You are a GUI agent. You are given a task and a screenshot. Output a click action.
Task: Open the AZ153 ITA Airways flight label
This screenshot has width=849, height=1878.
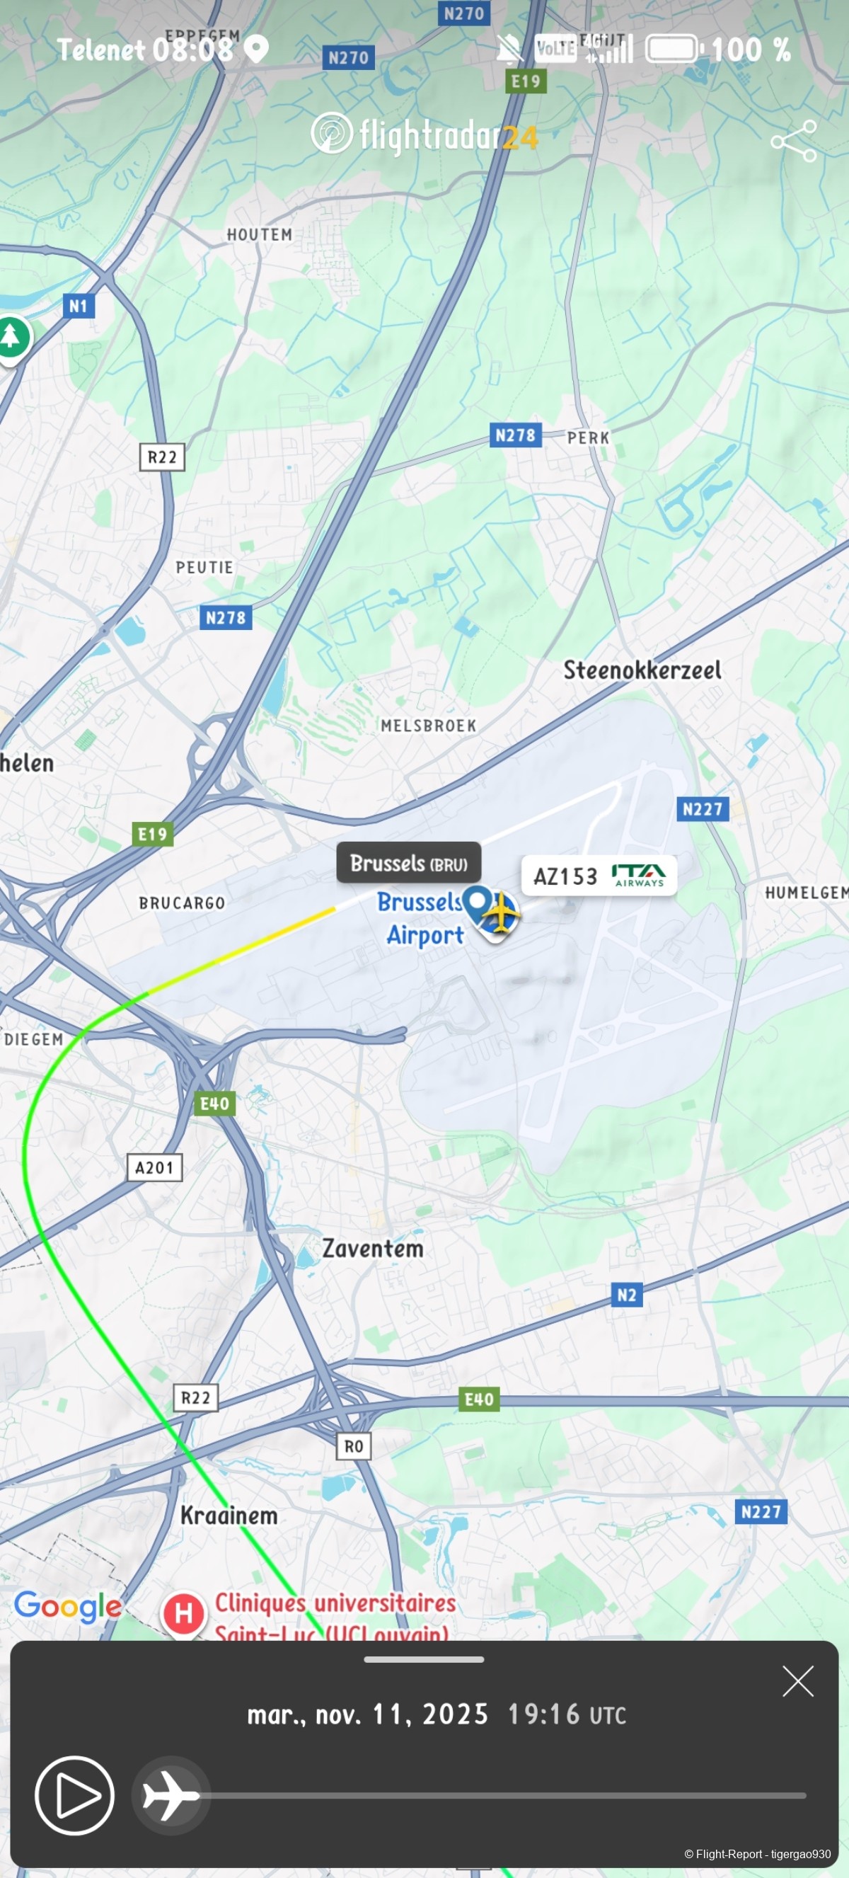pos(599,876)
